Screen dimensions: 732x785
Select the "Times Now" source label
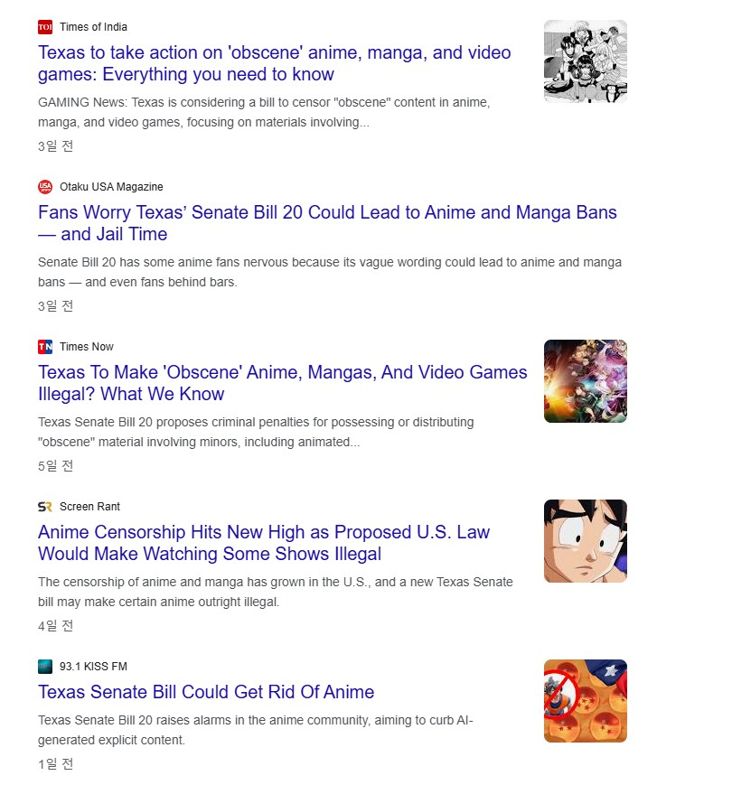coord(87,347)
